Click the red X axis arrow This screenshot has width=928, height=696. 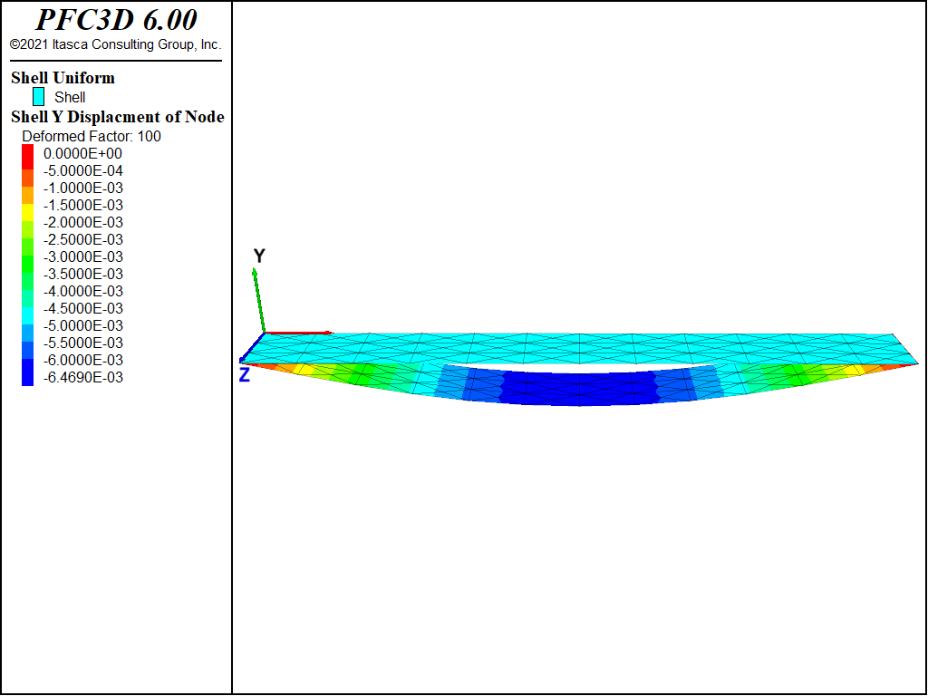tap(299, 333)
